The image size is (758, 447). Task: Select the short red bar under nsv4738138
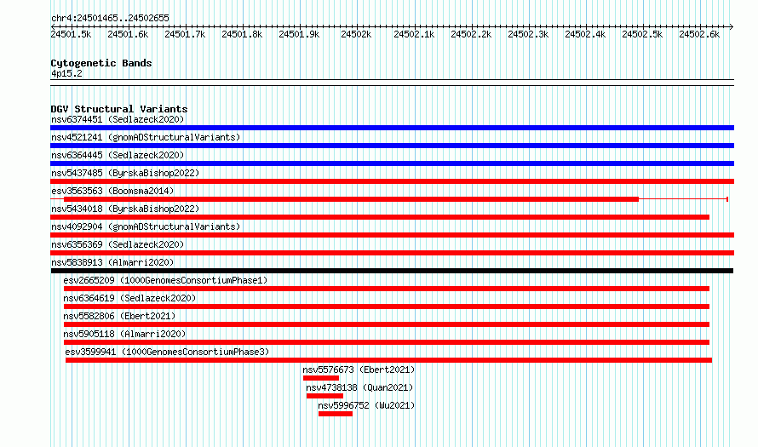324,396
